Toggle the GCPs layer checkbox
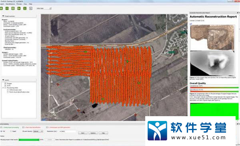 5,86
